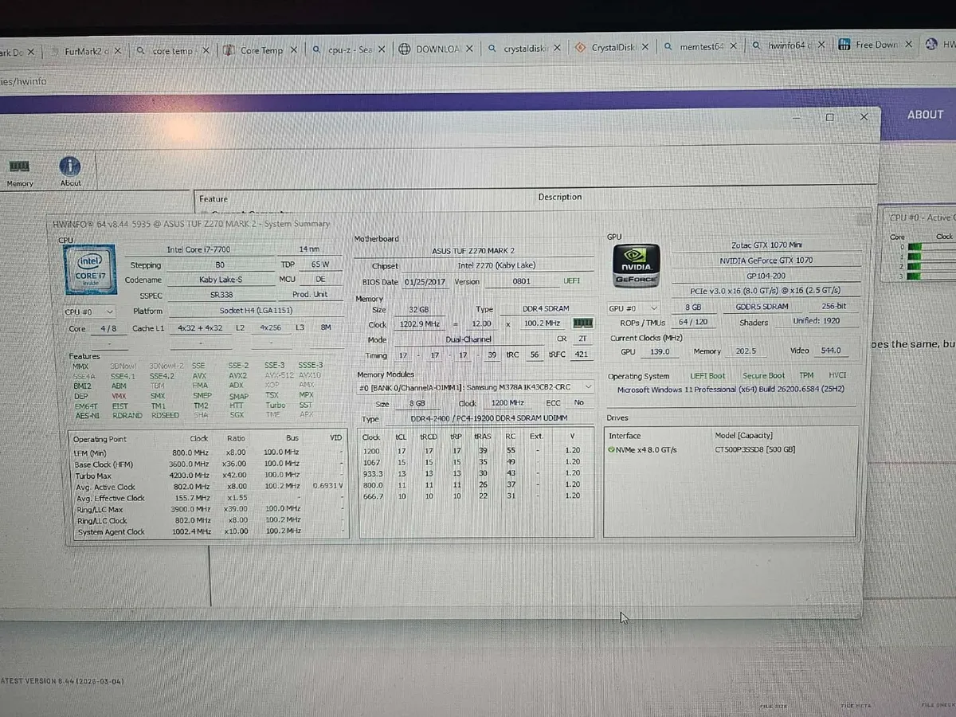
Task: Select the CrystalDiskInfo browser tab
Action: [613, 47]
